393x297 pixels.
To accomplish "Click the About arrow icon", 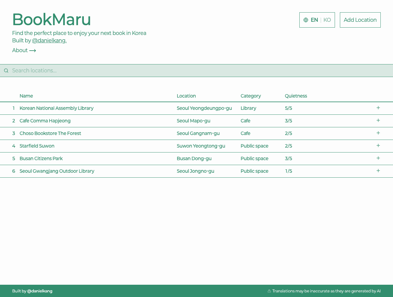I will pyautogui.click(x=33, y=51).
